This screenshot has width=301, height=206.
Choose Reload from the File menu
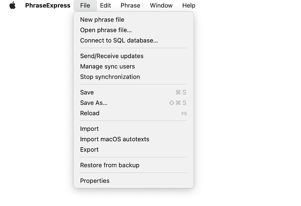coord(134,113)
